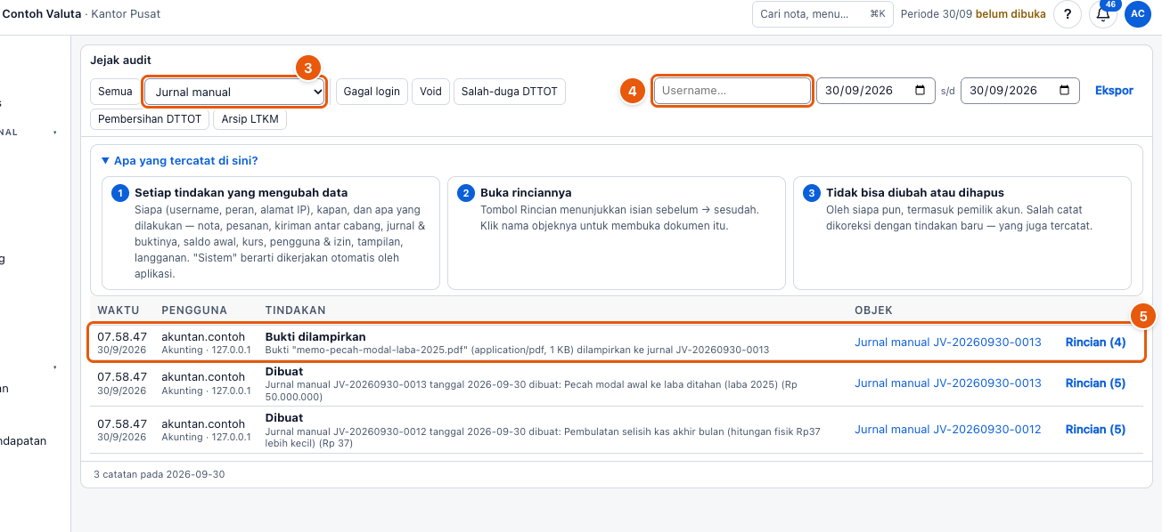
Task: Open the Jurnal manual filter dropdown
Action: 235,92
